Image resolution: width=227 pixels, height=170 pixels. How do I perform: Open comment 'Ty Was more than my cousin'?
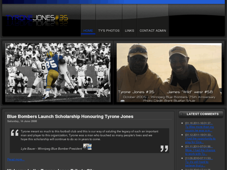(200, 129)
